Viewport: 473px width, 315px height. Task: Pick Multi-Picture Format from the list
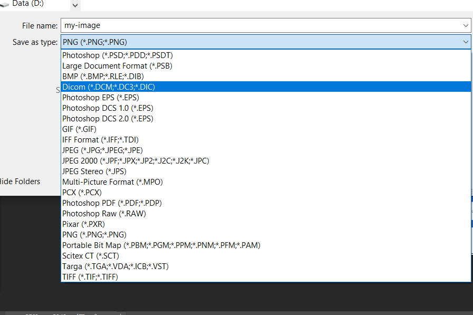112,182
